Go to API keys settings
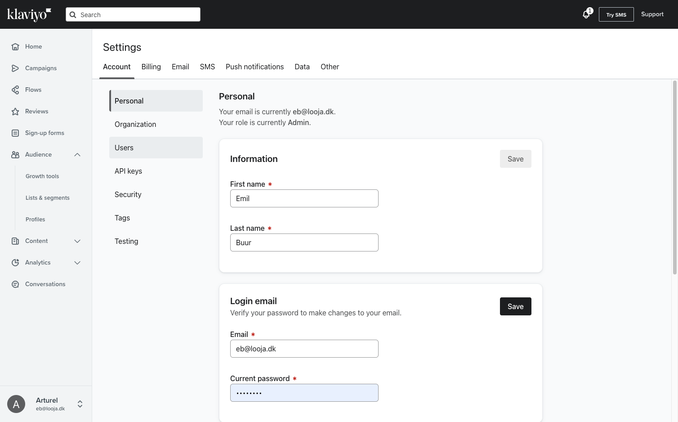Viewport: 678px width, 422px height. [156, 171]
